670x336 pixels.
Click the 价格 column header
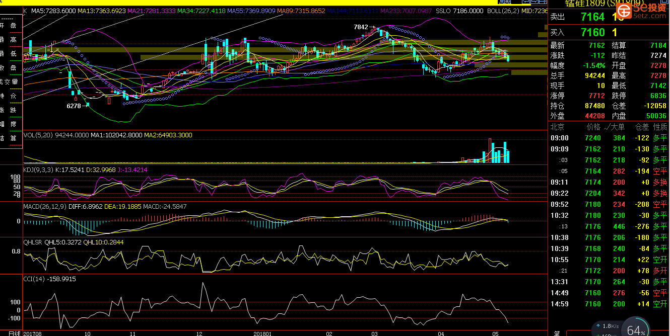point(594,127)
